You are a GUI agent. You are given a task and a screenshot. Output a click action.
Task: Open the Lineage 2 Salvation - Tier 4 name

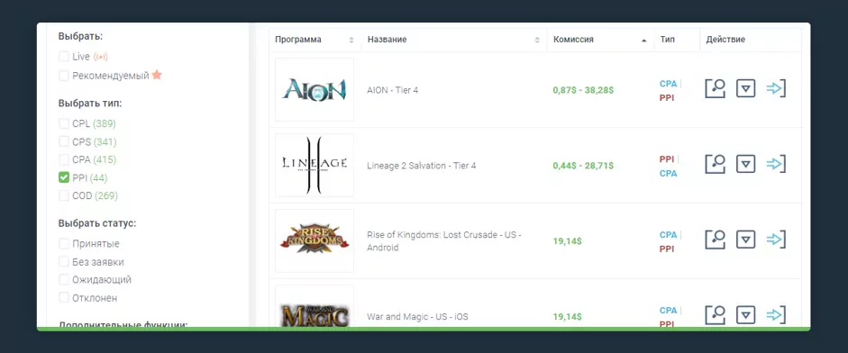[421, 166]
